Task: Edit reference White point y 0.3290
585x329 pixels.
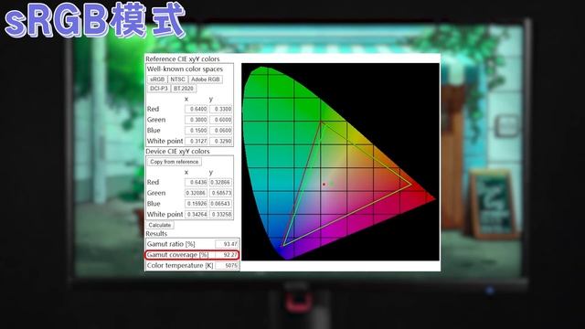Action: pyautogui.click(x=221, y=142)
